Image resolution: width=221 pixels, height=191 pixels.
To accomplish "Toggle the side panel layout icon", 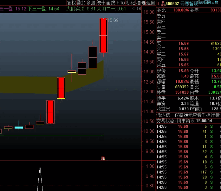I will coord(139,9).
